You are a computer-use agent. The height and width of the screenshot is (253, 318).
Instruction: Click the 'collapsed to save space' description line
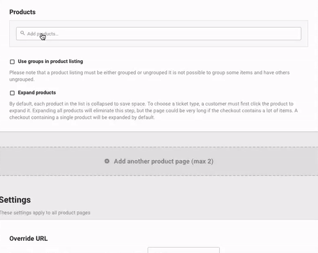(151, 104)
